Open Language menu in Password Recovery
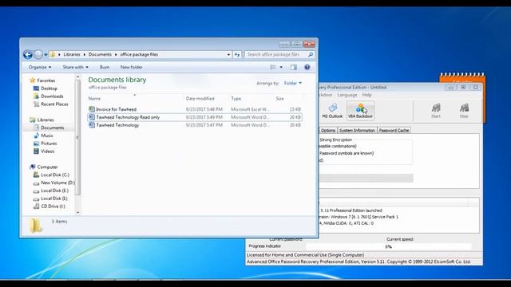Image resolution: width=511 pixels, height=287 pixels. pos(347,95)
